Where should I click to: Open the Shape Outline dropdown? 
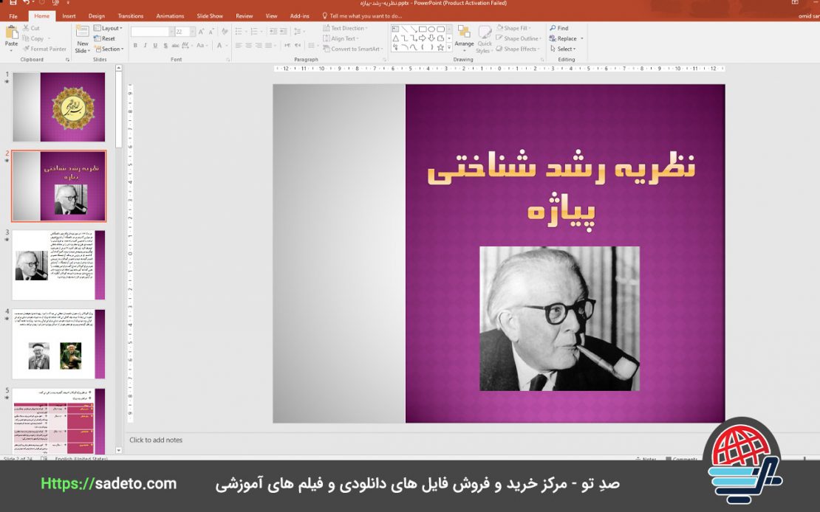pyautogui.click(x=519, y=38)
